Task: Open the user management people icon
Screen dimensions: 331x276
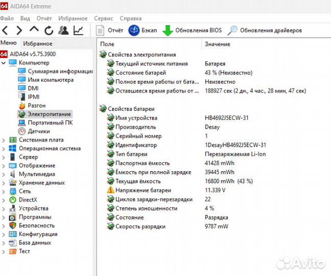Action: point(63,30)
